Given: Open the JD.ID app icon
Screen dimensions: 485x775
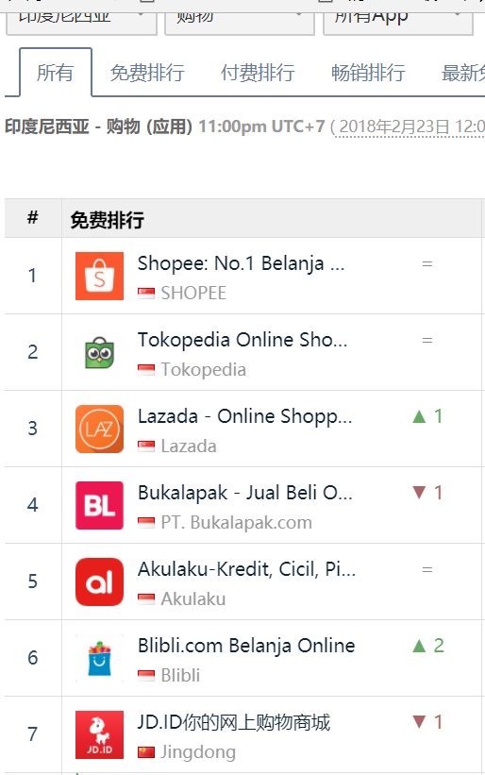Looking at the screenshot, I should click(99, 735).
